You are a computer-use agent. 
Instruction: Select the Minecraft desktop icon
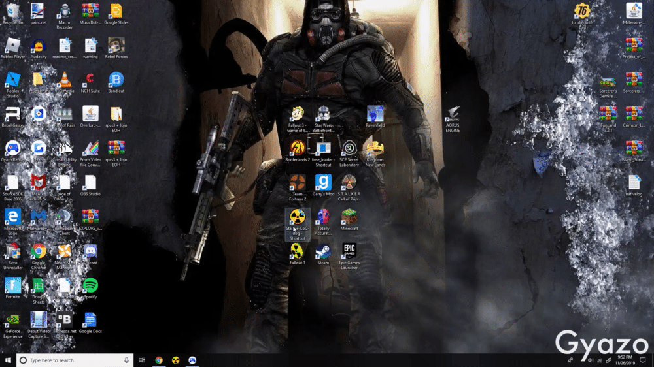(x=349, y=220)
